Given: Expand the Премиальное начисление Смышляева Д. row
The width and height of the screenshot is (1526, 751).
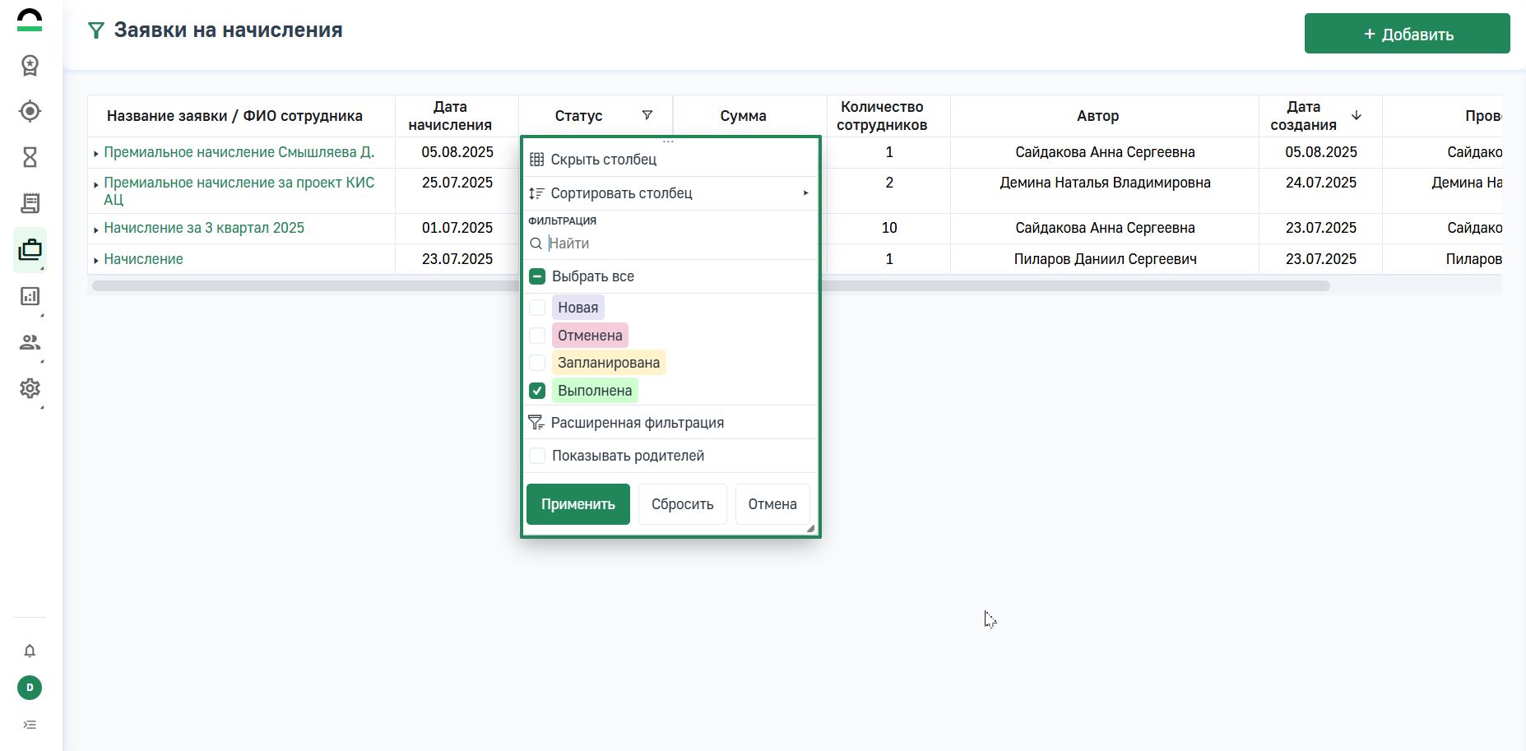Looking at the screenshot, I should (96, 154).
